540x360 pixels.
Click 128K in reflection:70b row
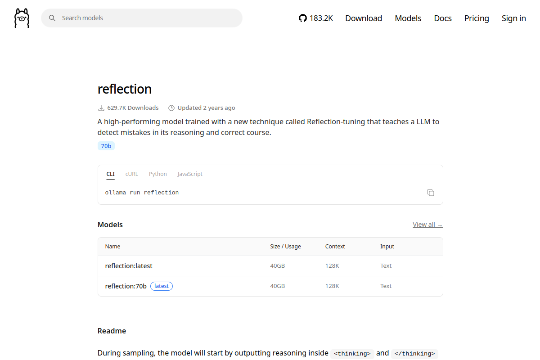[x=332, y=286]
